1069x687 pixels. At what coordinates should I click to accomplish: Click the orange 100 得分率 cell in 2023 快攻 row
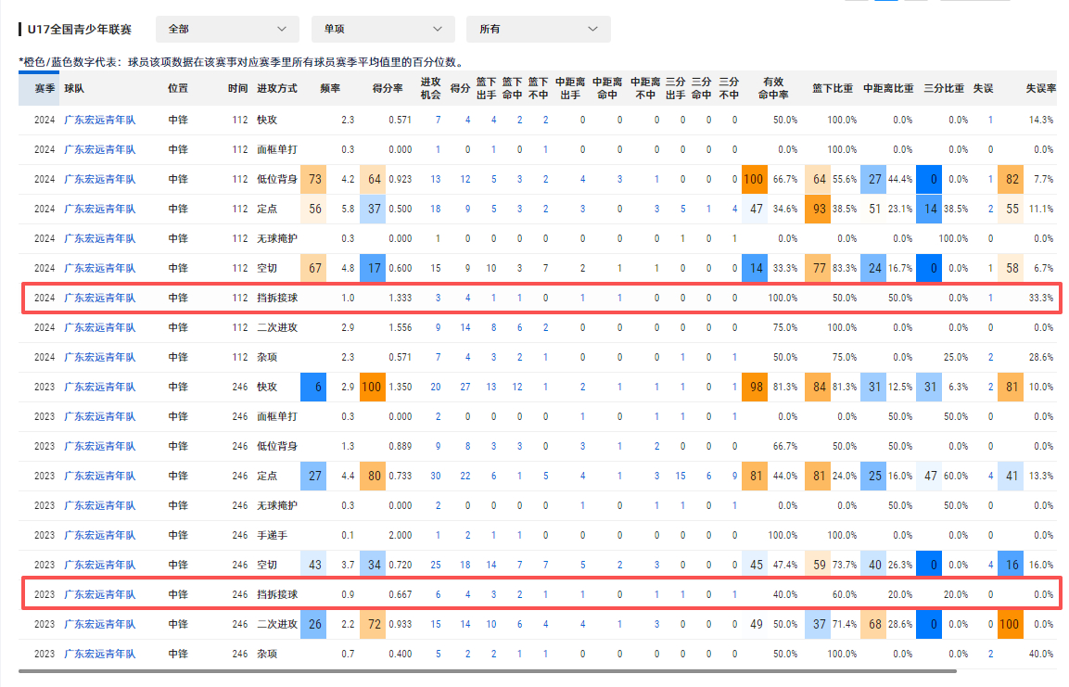[373, 387]
